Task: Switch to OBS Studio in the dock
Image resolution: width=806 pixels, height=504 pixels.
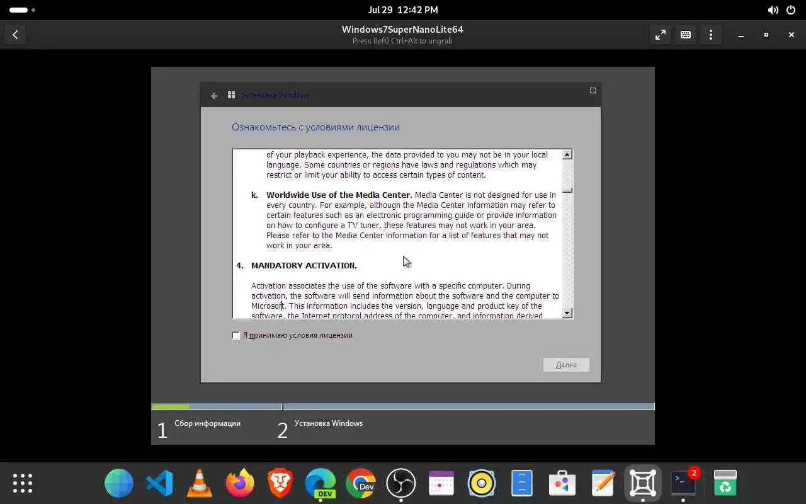Action: (x=401, y=483)
